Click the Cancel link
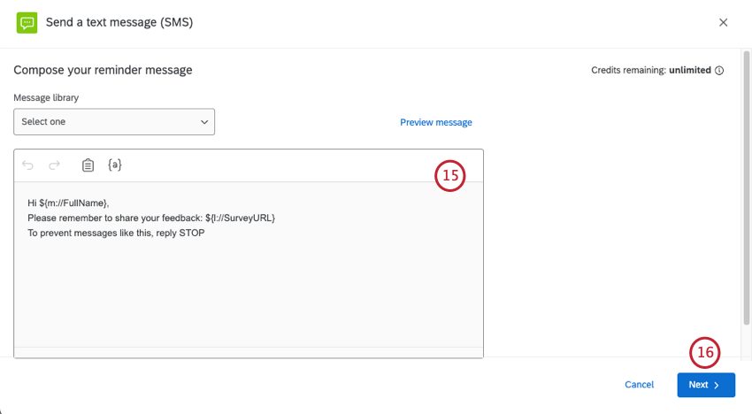 tap(639, 385)
